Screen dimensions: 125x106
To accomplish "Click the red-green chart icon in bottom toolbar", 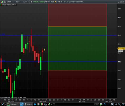I will tap(39, 104).
